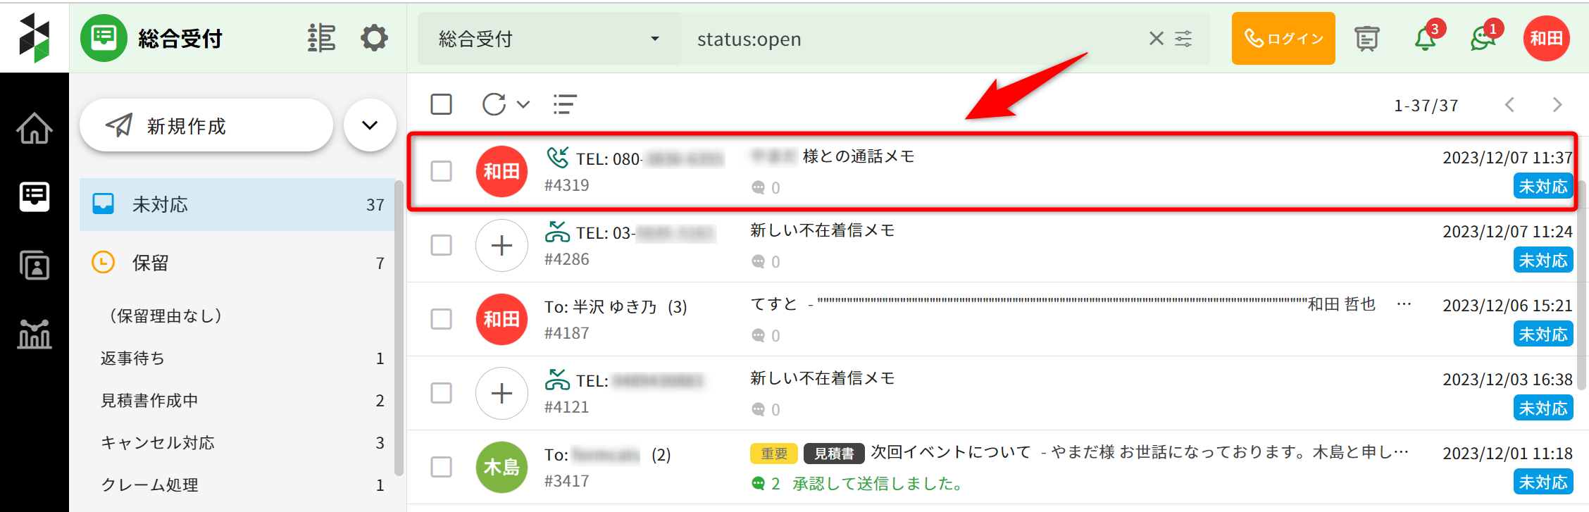Image resolution: width=1589 pixels, height=512 pixels.
Task: Open search filter options sliders icon
Action: [x=1184, y=39]
